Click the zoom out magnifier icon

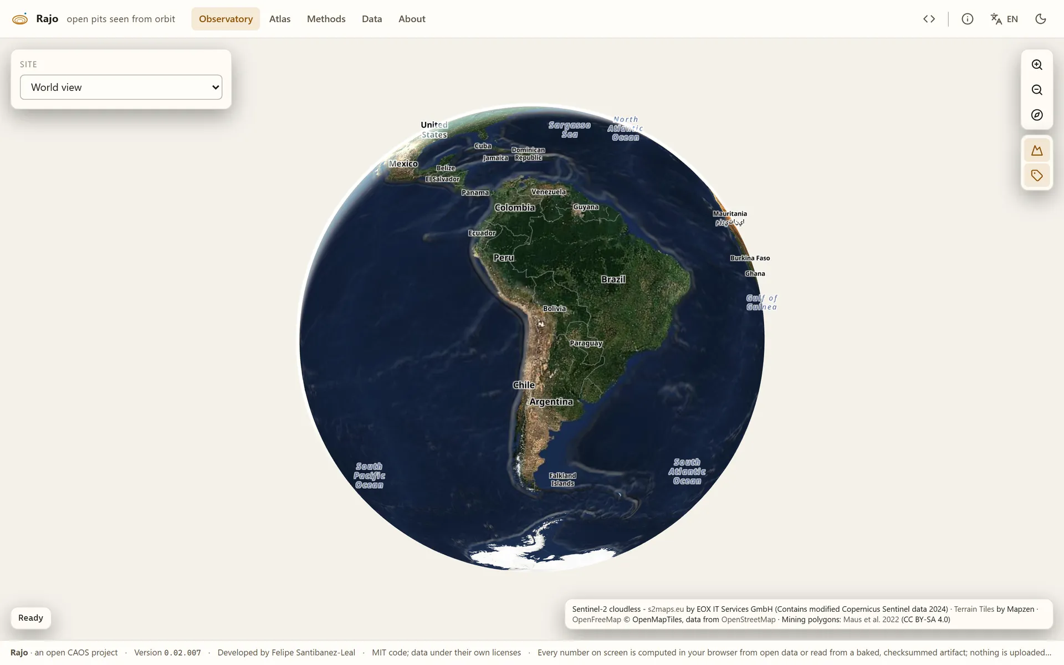1037,90
